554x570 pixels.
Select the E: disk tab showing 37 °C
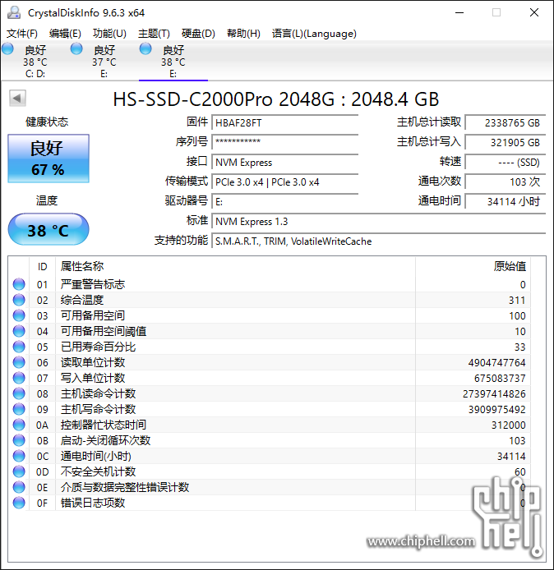click(104, 61)
